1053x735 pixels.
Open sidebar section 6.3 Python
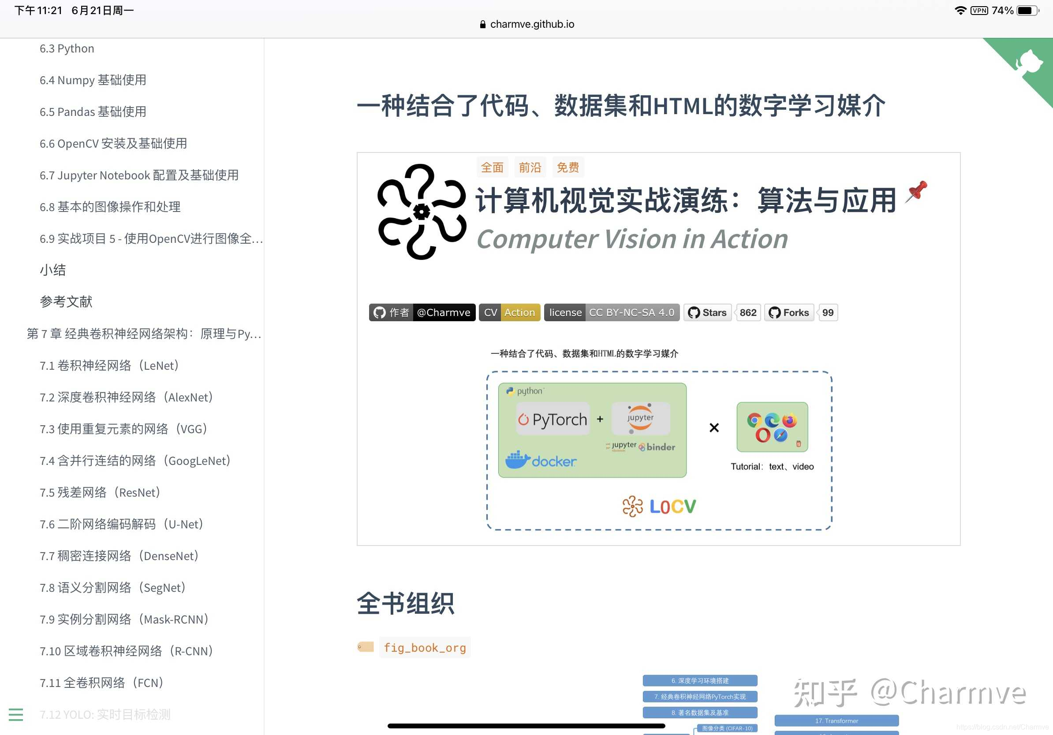click(67, 48)
